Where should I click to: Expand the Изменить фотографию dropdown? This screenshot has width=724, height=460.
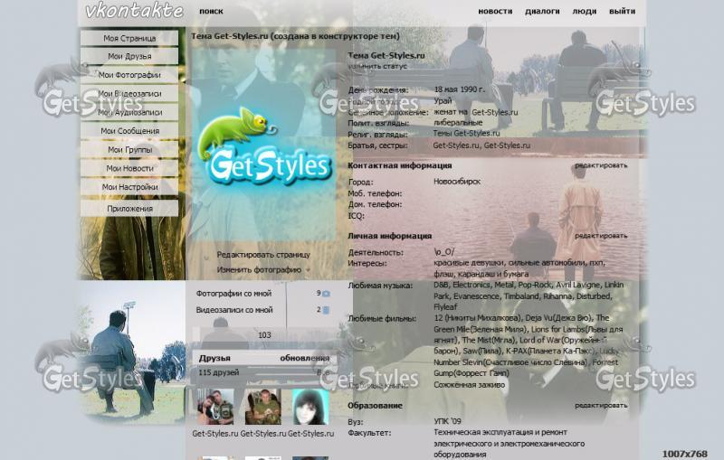coord(261,269)
